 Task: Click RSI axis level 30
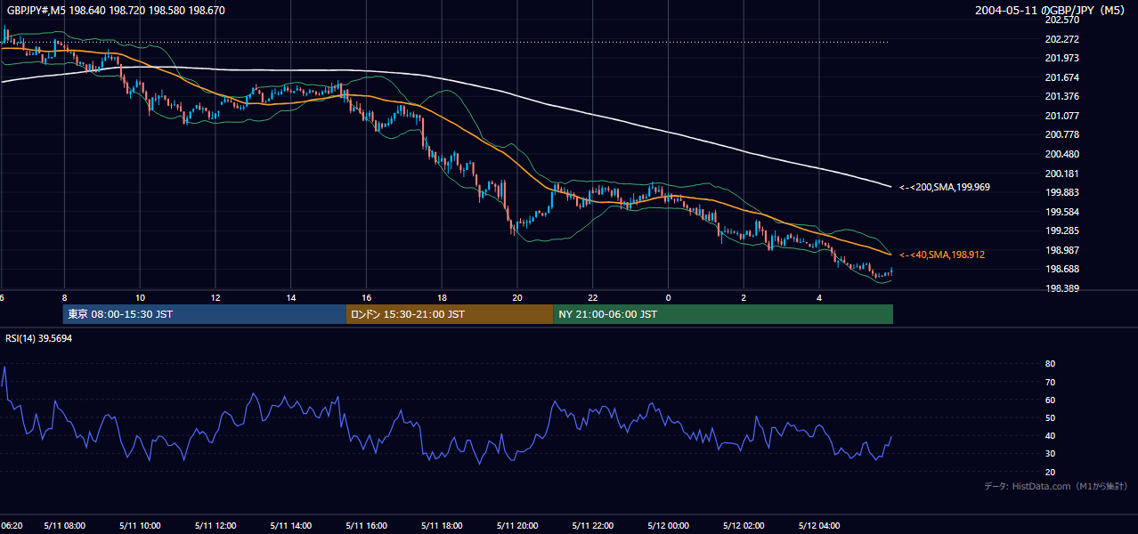1050,454
